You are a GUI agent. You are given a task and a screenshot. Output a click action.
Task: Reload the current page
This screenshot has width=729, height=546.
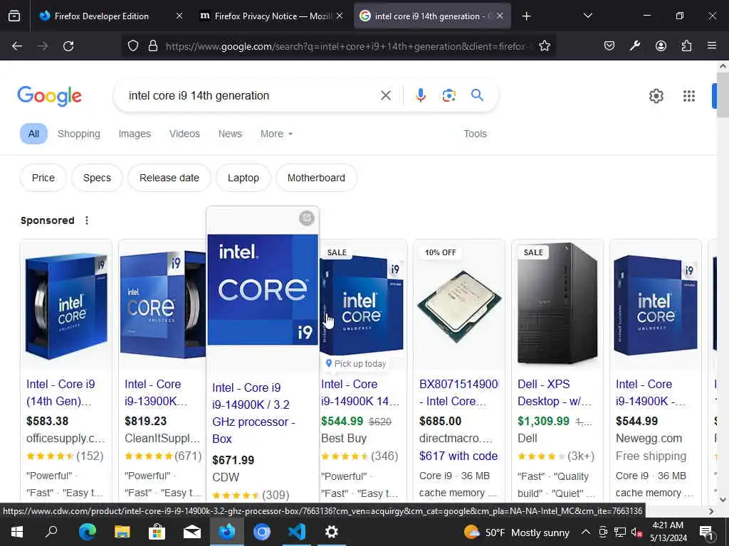[x=68, y=46]
